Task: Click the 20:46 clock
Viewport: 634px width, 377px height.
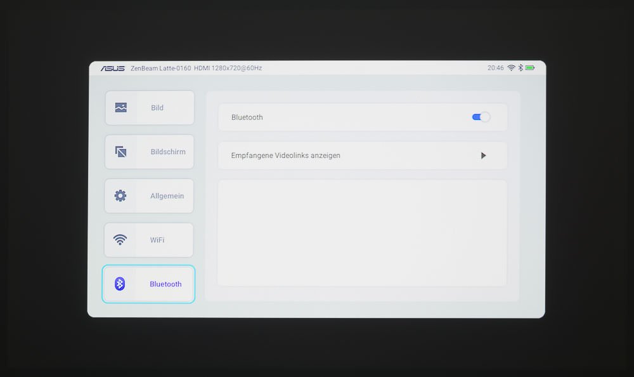Action: click(495, 68)
